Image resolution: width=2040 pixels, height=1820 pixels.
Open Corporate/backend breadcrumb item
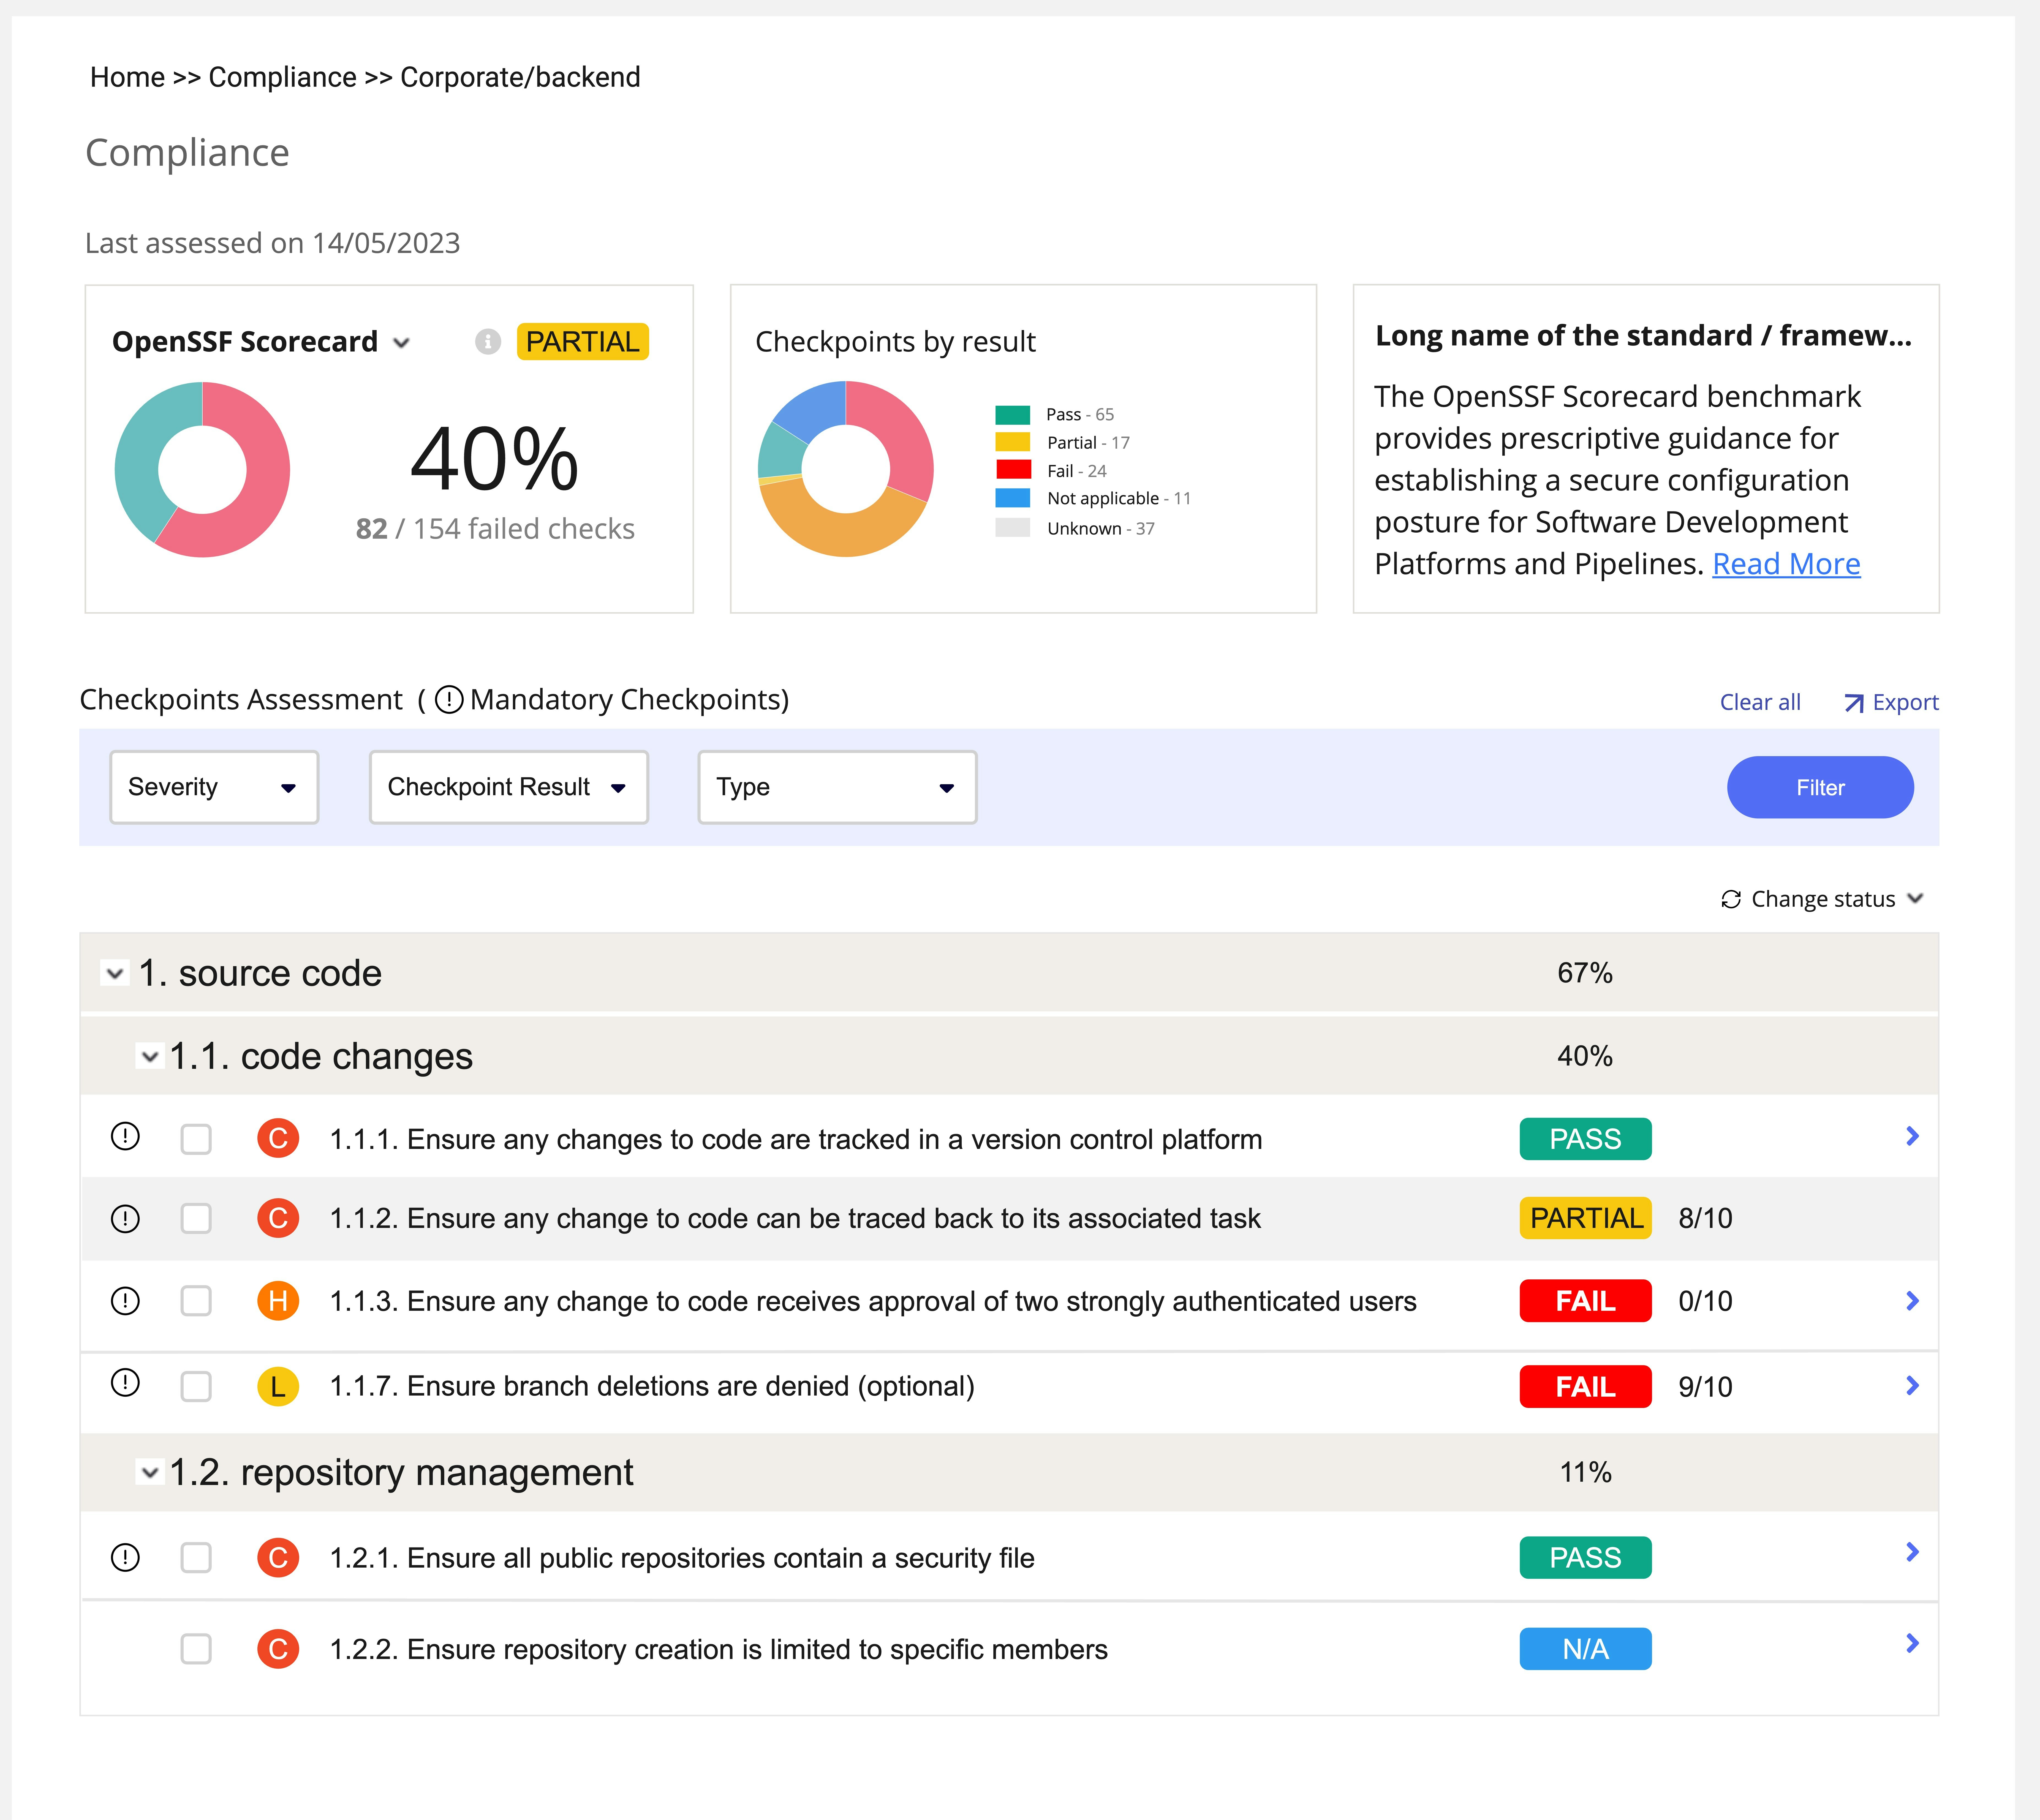(x=520, y=77)
